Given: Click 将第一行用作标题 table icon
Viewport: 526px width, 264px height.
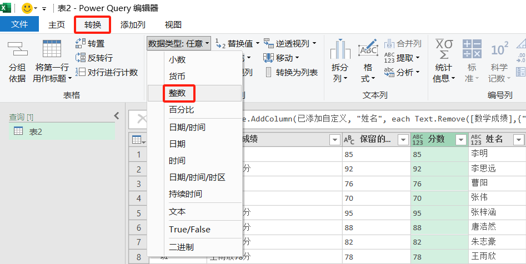Looking at the screenshot, I should [52, 49].
